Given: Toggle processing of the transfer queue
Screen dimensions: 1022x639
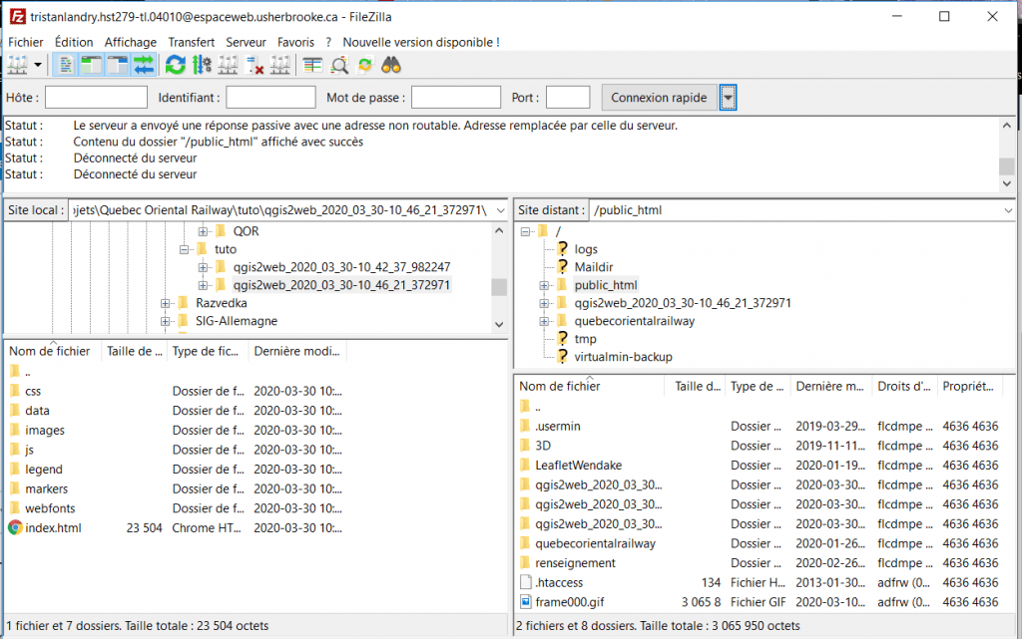Looking at the screenshot, I should [202, 65].
